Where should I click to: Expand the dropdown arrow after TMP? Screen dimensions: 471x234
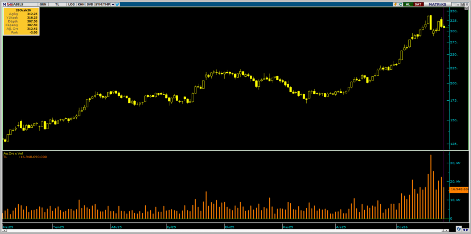coord(113,4)
